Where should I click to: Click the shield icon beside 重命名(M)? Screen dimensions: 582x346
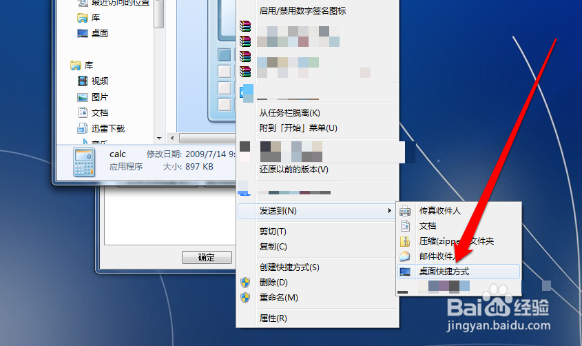click(x=245, y=298)
